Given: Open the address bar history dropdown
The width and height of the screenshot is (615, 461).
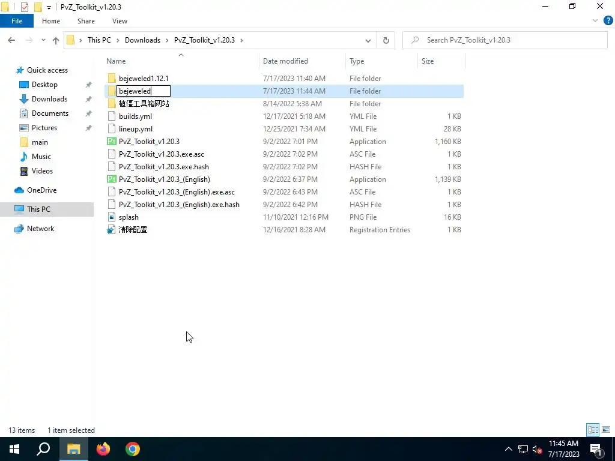Looking at the screenshot, I should 368,40.
